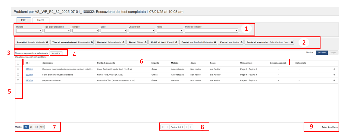Image resolution: width=344 pixels, height=136 pixels.
Task: Go to the next page arrow
Action: 186,127
